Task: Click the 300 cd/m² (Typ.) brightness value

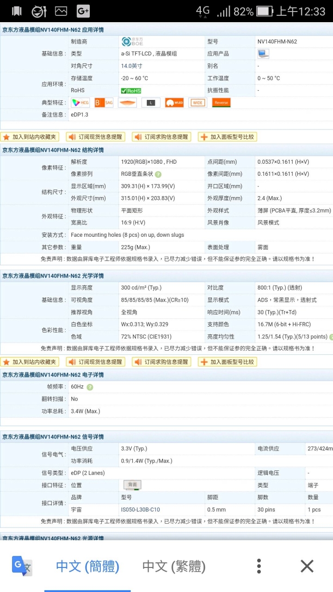Action: coord(142,288)
